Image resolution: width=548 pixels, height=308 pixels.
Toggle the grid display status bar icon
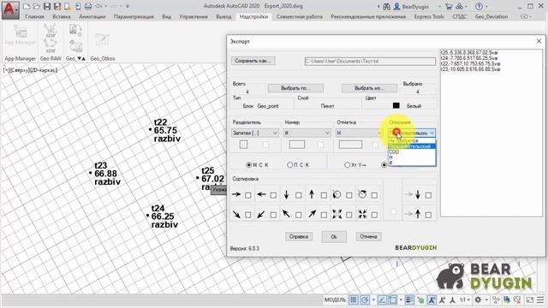(x=354, y=299)
